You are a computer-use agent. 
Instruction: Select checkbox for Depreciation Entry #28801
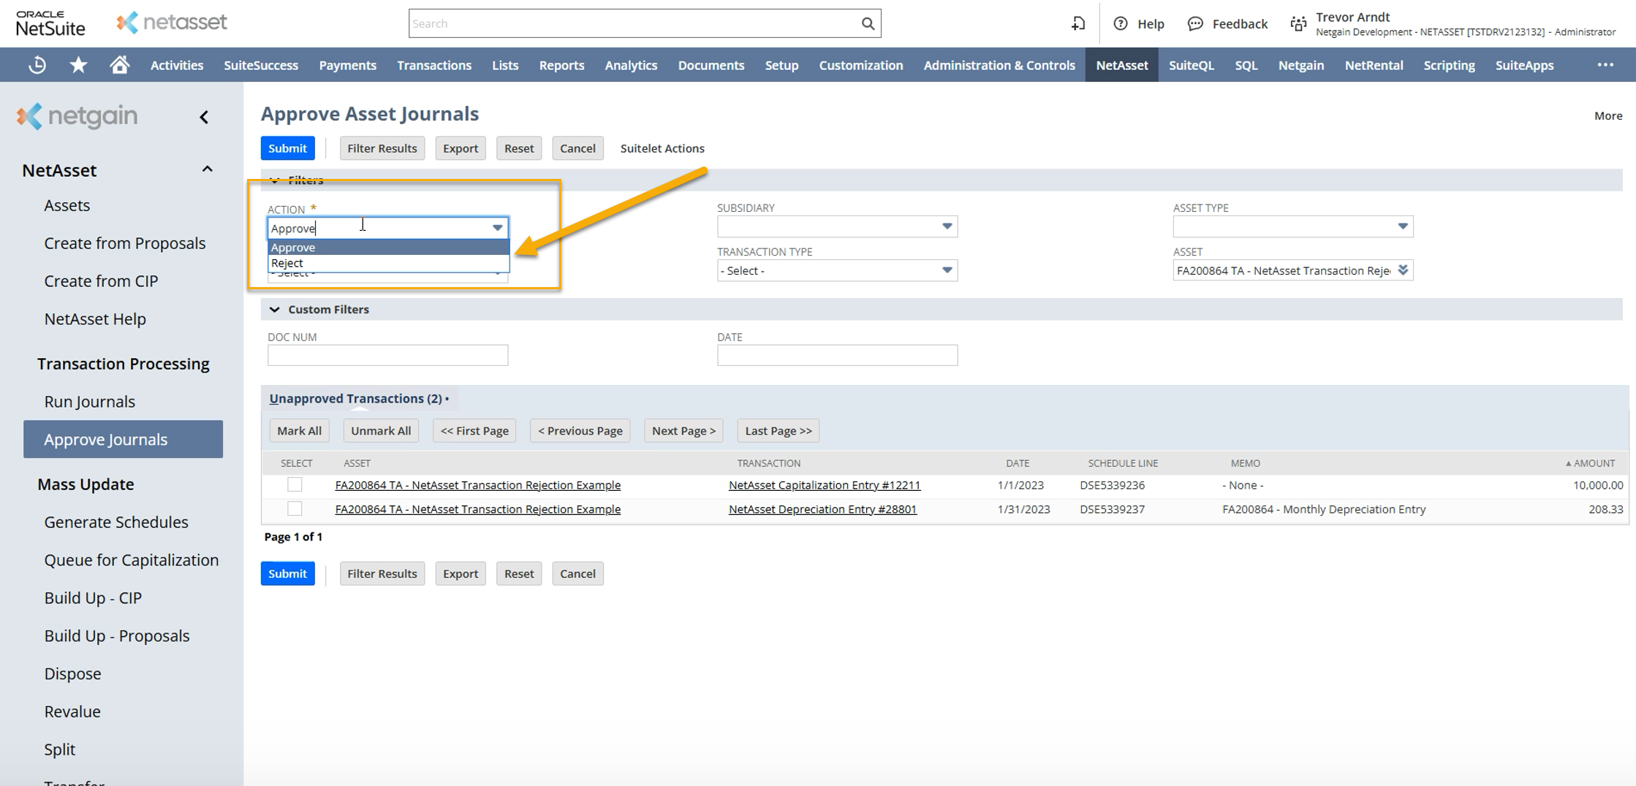click(295, 508)
